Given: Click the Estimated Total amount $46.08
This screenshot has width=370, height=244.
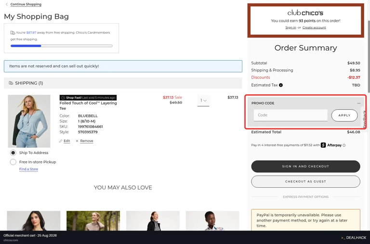Looking at the screenshot, I should pos(354,132).
